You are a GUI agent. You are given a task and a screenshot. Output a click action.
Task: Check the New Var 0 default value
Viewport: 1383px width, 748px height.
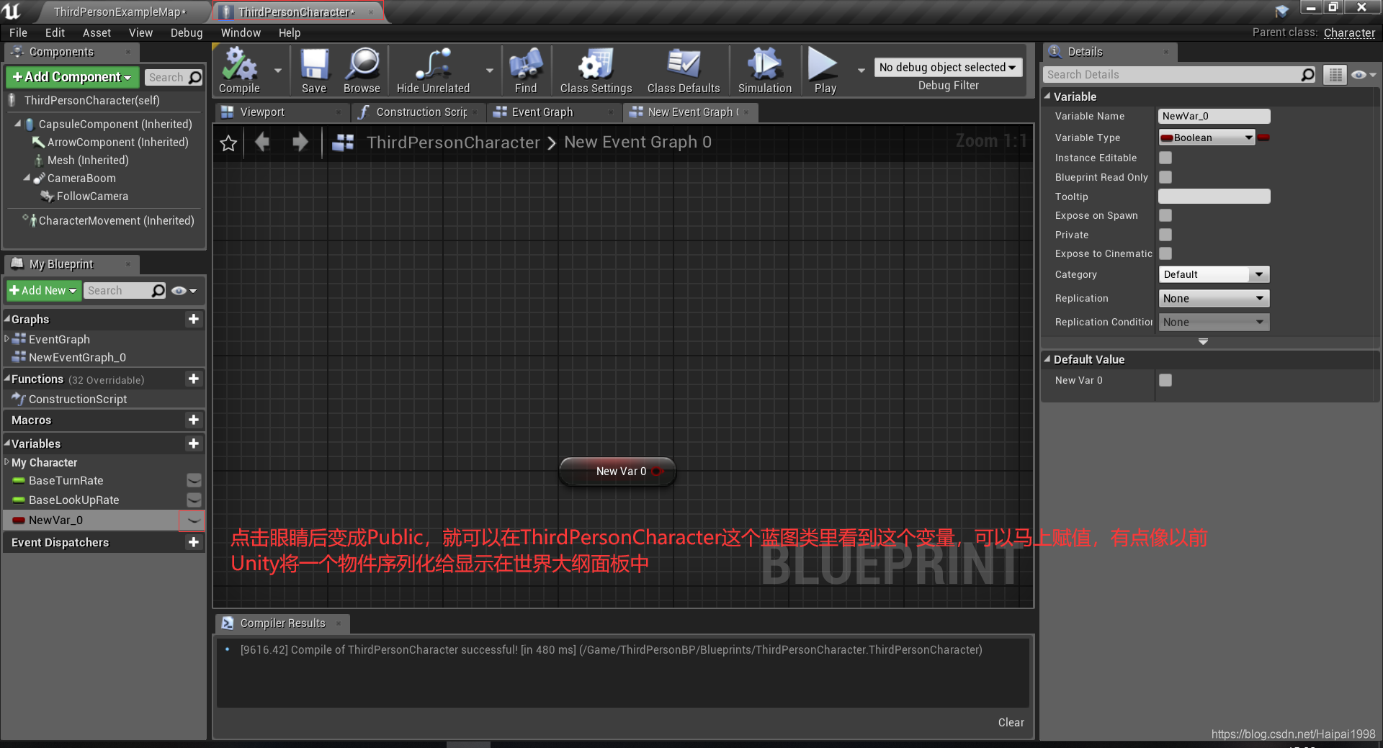(1165, 380)
